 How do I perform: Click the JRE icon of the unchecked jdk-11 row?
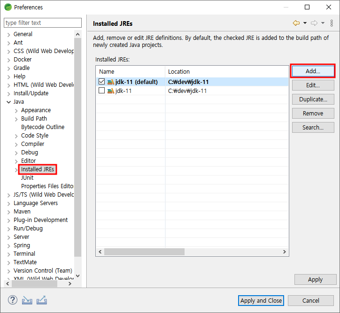tap(111, 91)
